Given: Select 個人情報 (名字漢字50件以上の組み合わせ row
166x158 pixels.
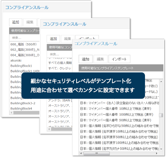Looking at the screenshot, I should (x=119, y=137).
